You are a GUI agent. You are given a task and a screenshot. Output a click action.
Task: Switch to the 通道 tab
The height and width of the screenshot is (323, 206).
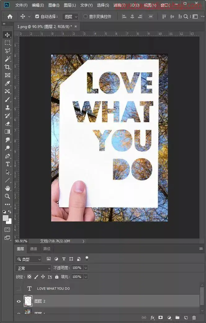34,249
